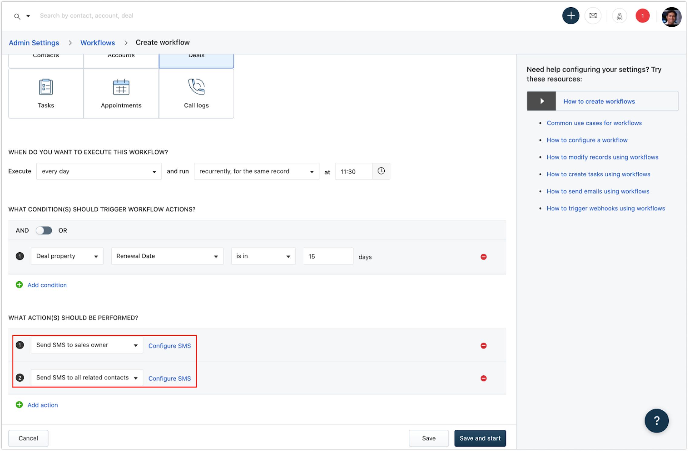This screenshot has width=688, height=451.
Task: Click the 15 days input field
Action: click(x=328, y=256)
